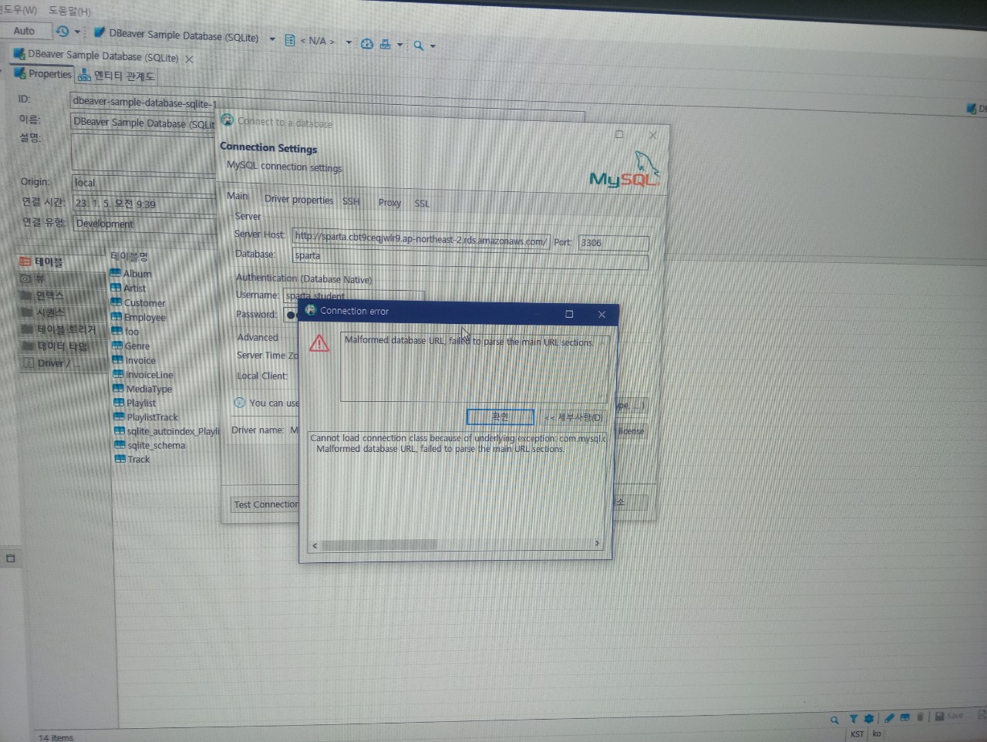Open the N/A schema dropdown arrow

(349, 42)
